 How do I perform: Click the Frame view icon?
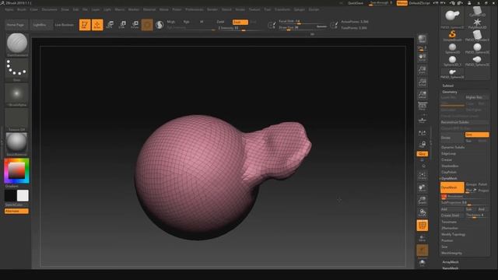tap(422, 175)
